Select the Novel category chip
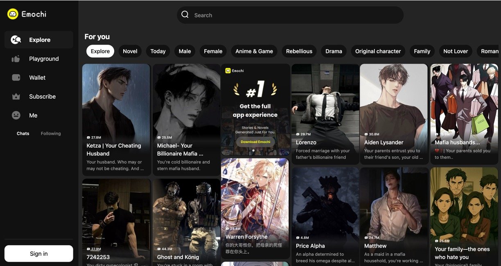 [x=130, y=51]
